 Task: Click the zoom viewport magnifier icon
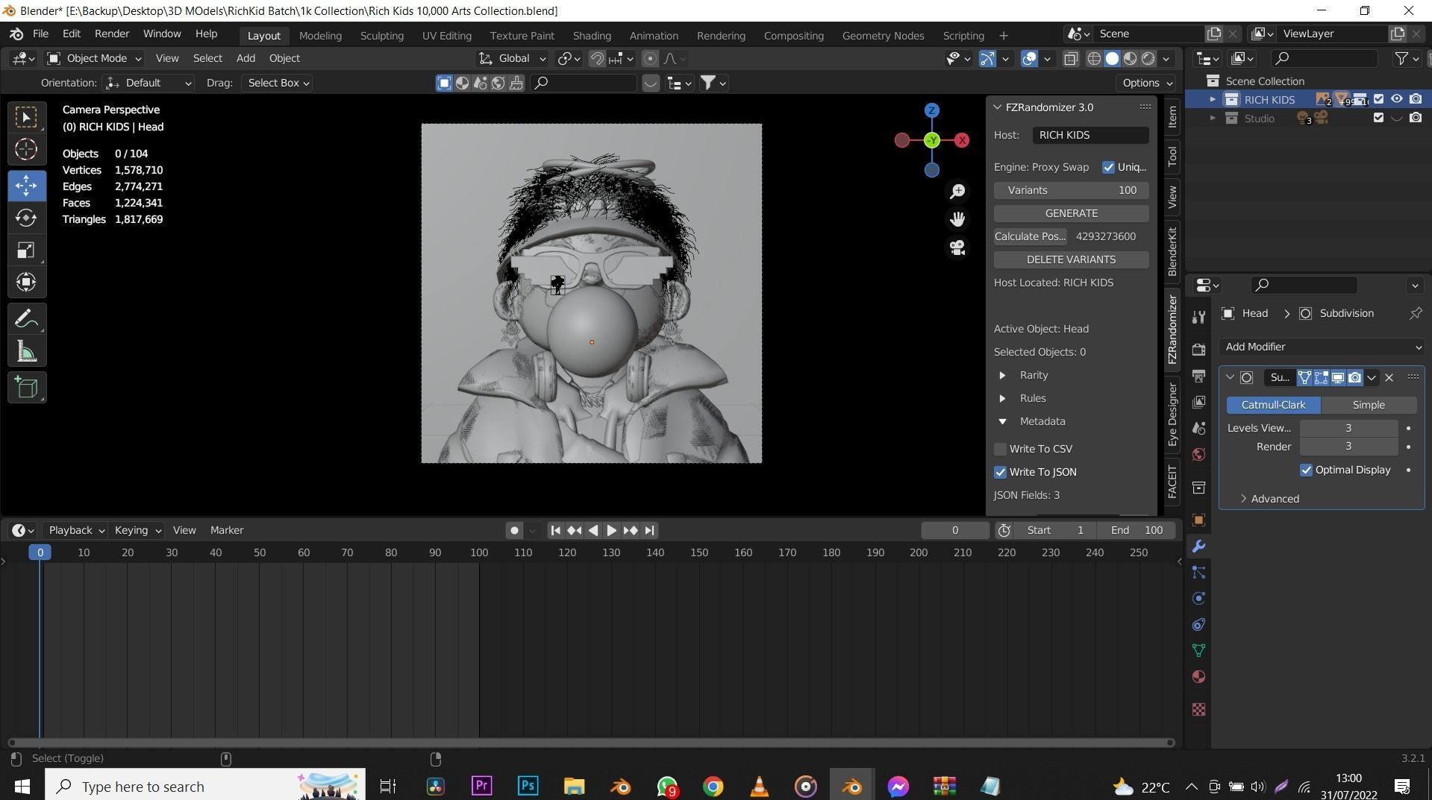point(957,191)
